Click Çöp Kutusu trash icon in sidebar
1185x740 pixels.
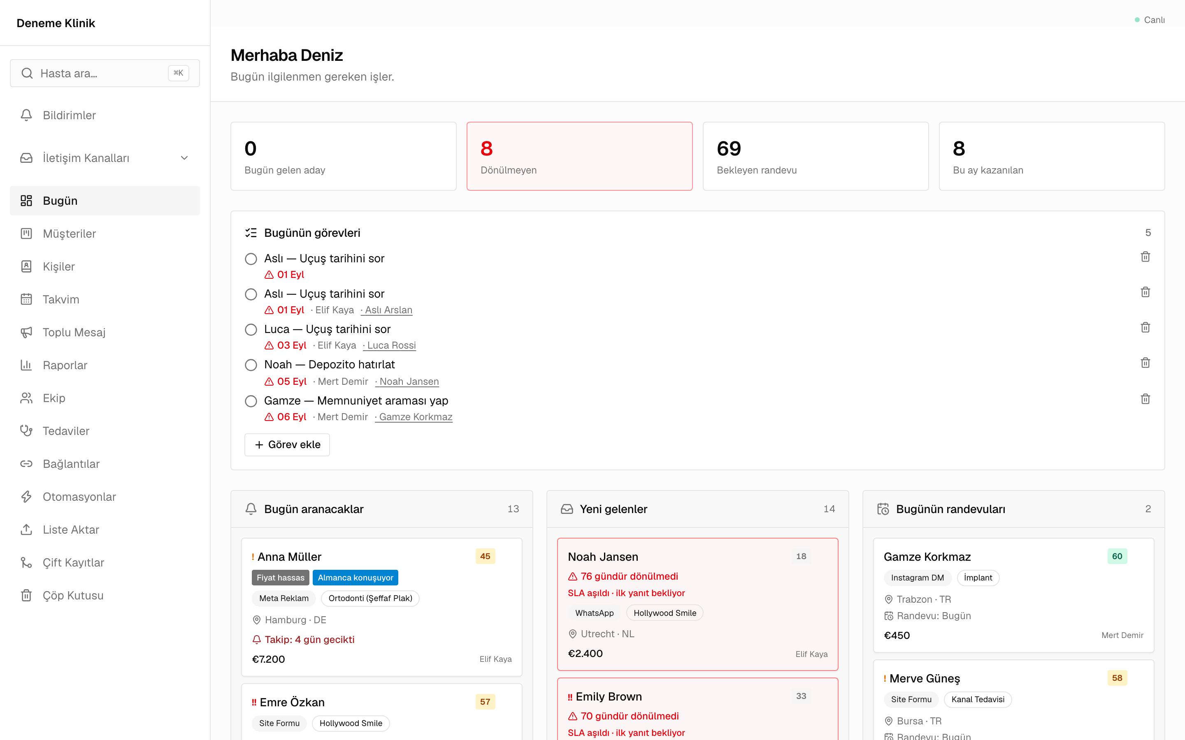click(x=26, y=595)
